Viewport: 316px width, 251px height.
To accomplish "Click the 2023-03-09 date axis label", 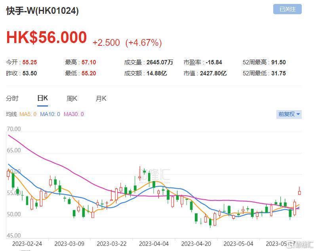I will (x=69, y=244).
